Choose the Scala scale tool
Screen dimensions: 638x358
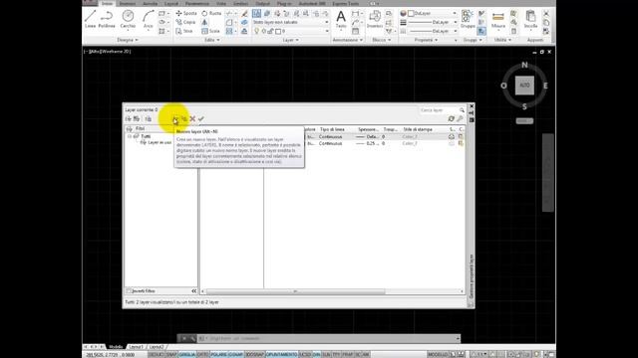[210, 31]
